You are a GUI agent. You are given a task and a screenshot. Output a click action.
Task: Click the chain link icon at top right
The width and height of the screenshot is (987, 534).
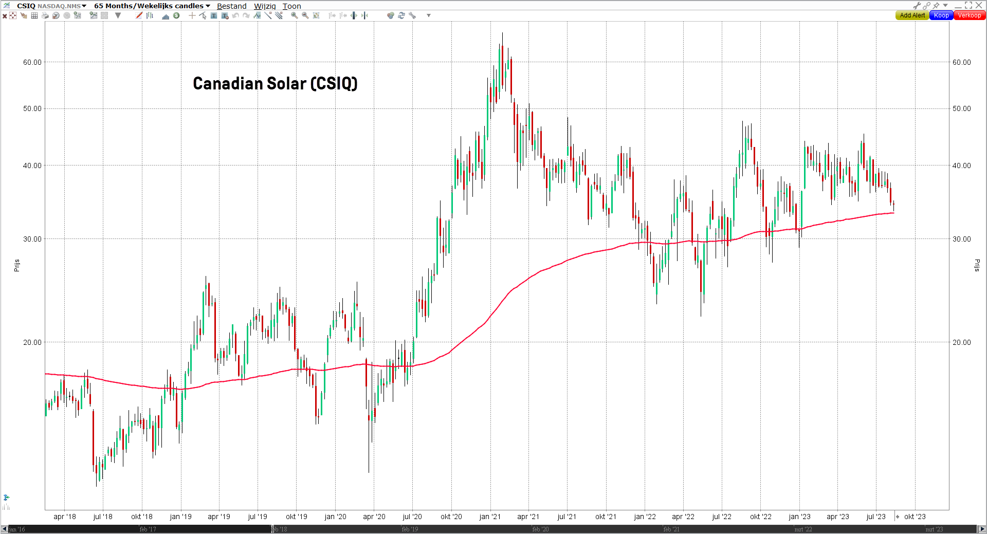(926, 6)
